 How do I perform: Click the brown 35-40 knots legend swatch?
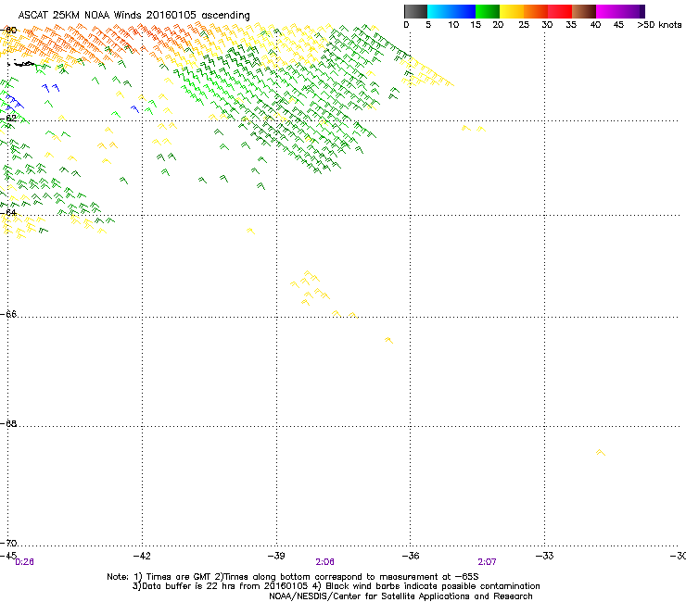pyautogui.click(x=584, y=11)
